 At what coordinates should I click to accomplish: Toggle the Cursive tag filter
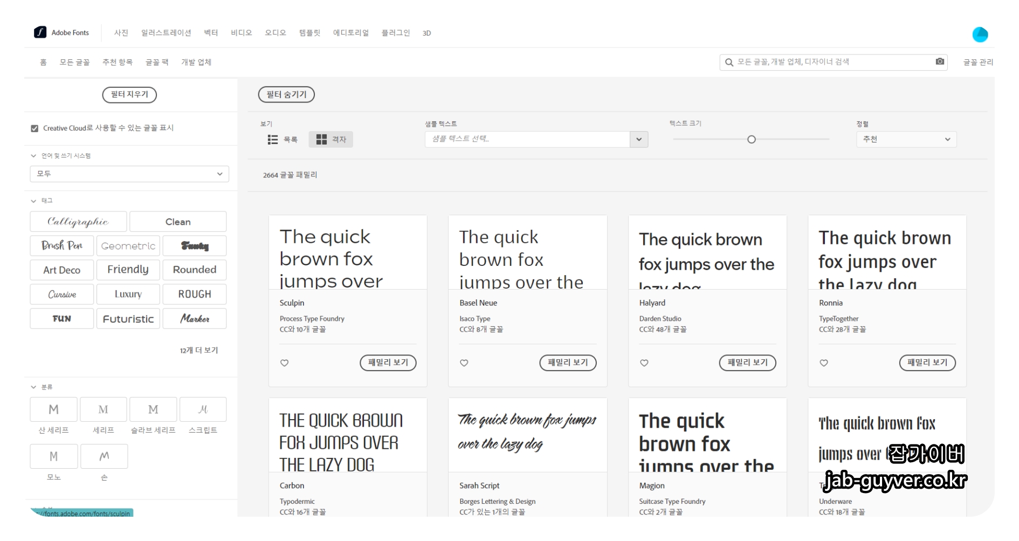[x=62, y=295]
